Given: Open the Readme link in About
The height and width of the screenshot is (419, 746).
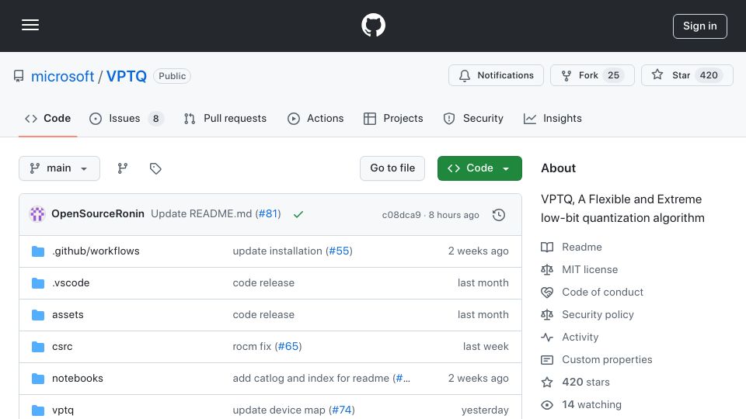Looking at the screenshot, I should [571, 247].
